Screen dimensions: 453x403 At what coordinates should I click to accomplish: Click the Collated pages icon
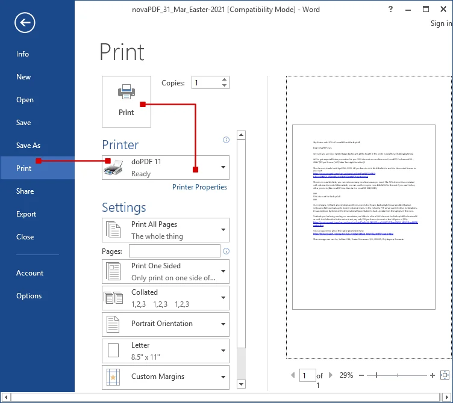113,298
